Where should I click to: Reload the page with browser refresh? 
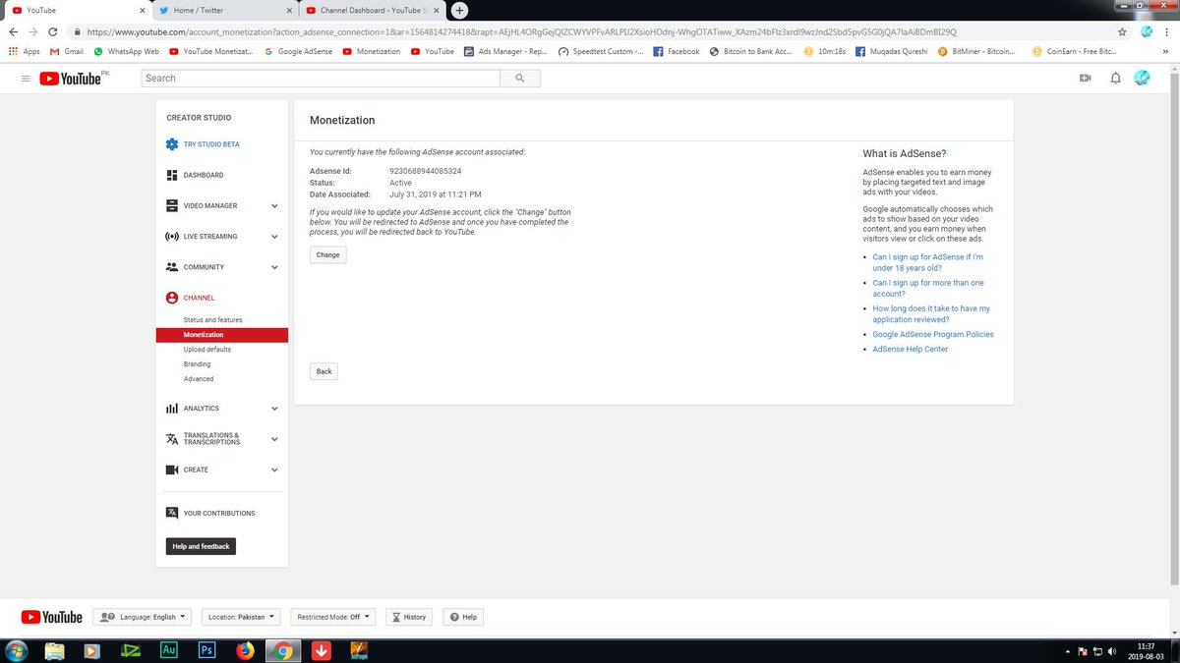(x=52, y=31)
